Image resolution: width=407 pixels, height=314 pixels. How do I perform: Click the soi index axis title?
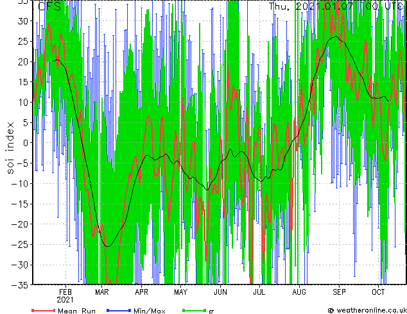pos(10,148)
